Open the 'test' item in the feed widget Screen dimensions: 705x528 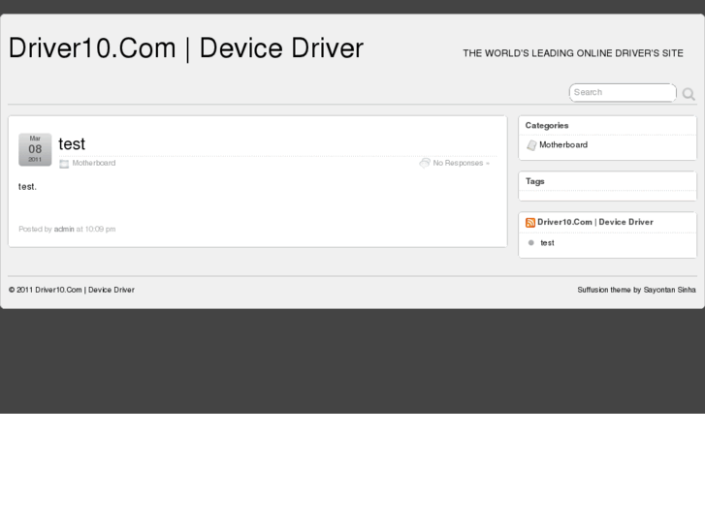547,242
